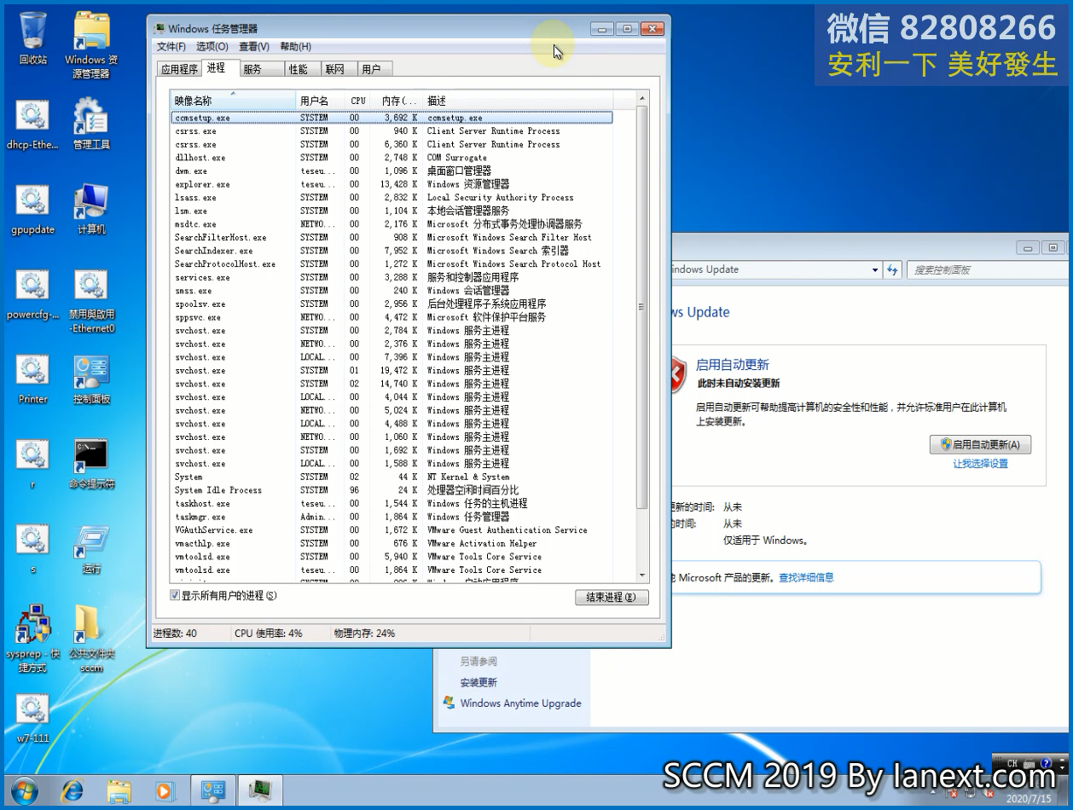The height and width of the screenshot is (810, 1073).
Task: Sort processes by 内存 column header
Action: point(398,101)
